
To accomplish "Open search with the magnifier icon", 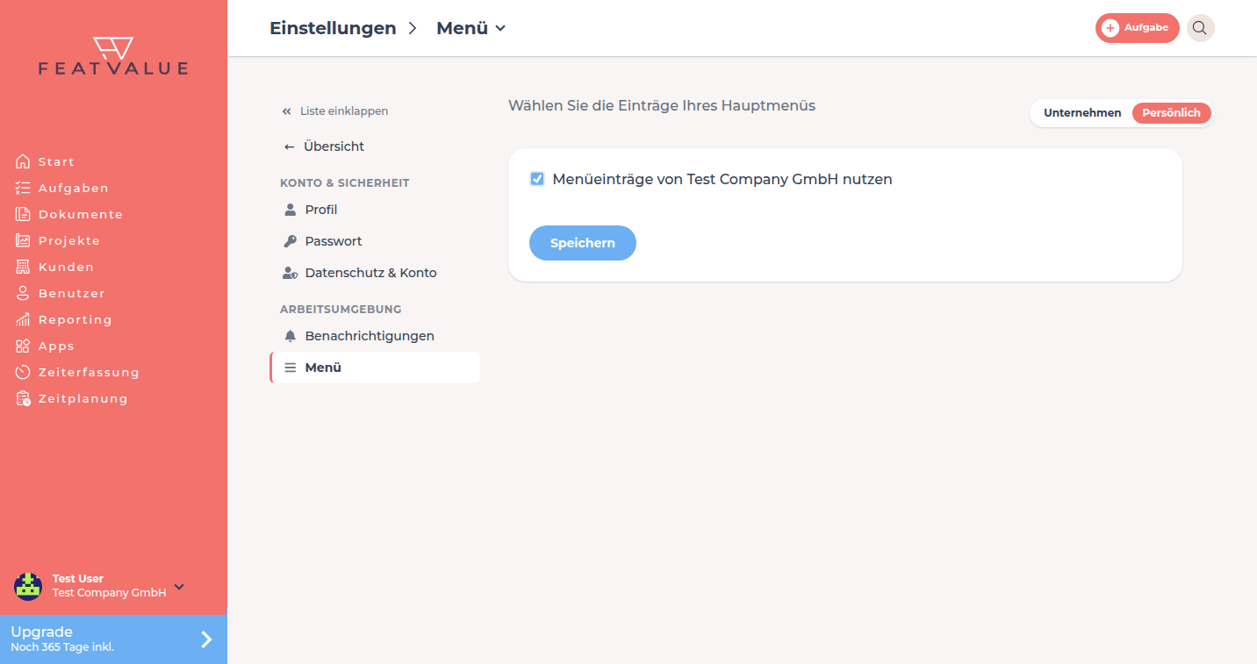I will (x=1200, y=28).
